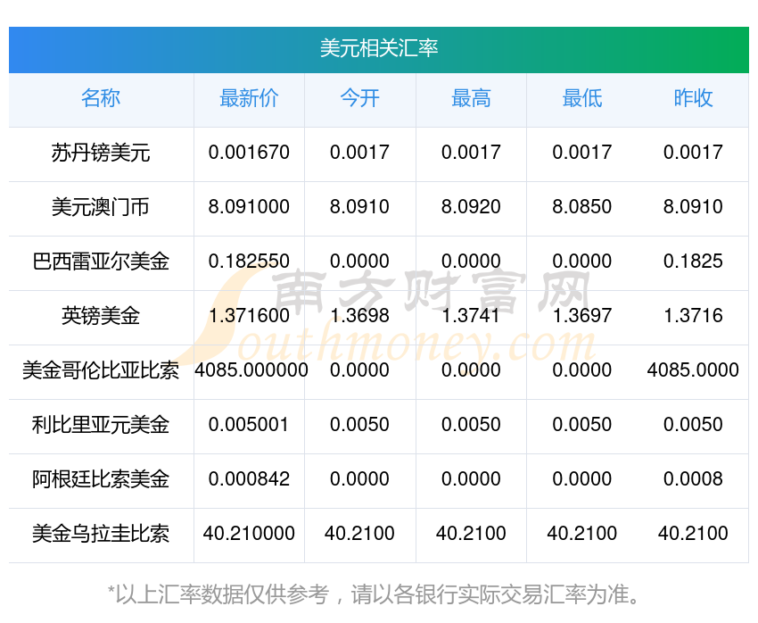Image resolution: width=758 pixels, height=623 pixels.
Task: Select latest price 1.371600
Action: click(x=249, y=316)
